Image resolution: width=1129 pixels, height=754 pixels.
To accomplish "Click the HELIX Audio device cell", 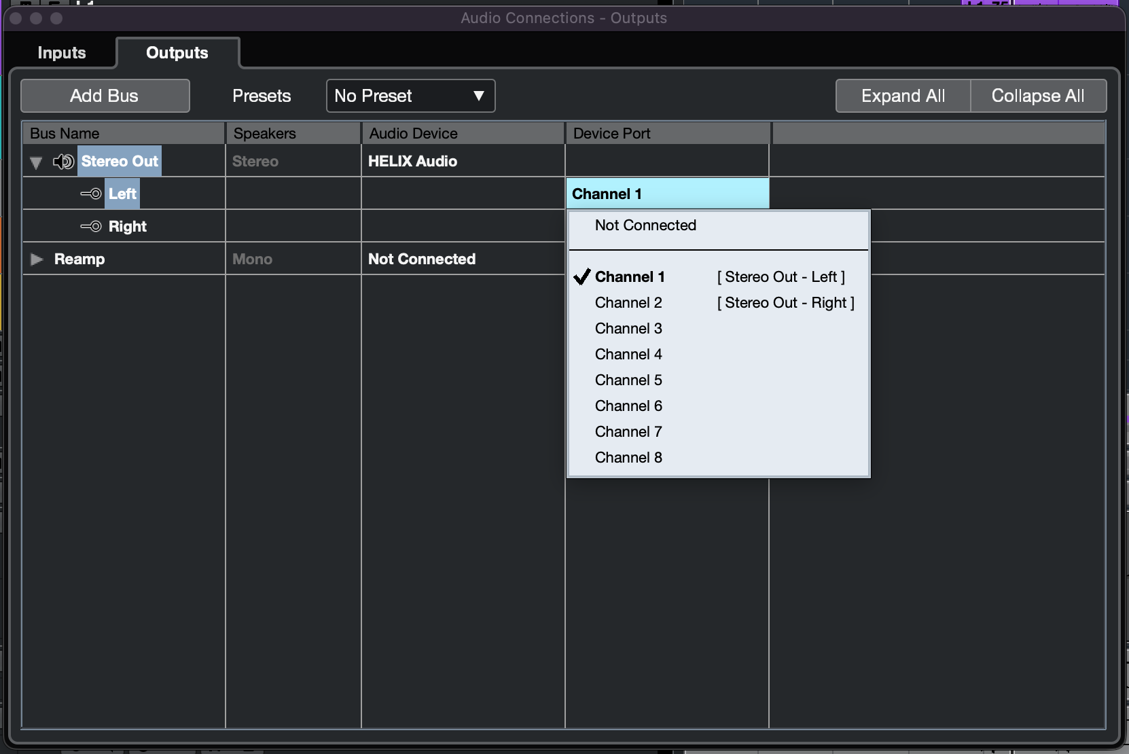I will tap(412, 162).
